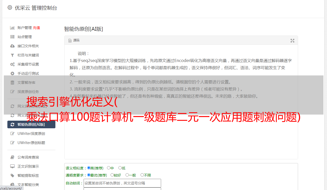Click the 优采云 管理控制台 title text
The height and width of the screenshot is (190, 327).
point(36,8)
